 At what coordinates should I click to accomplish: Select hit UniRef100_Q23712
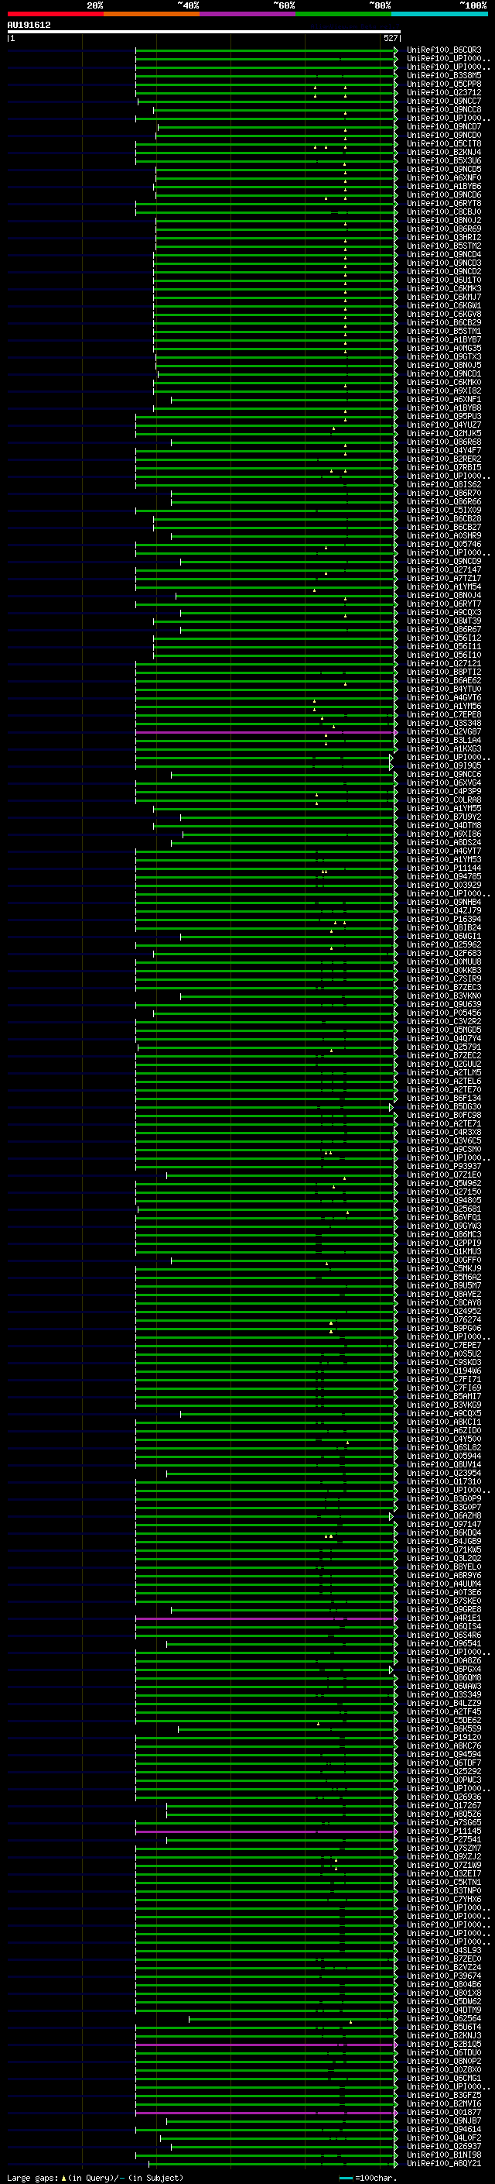click(444, 92)
